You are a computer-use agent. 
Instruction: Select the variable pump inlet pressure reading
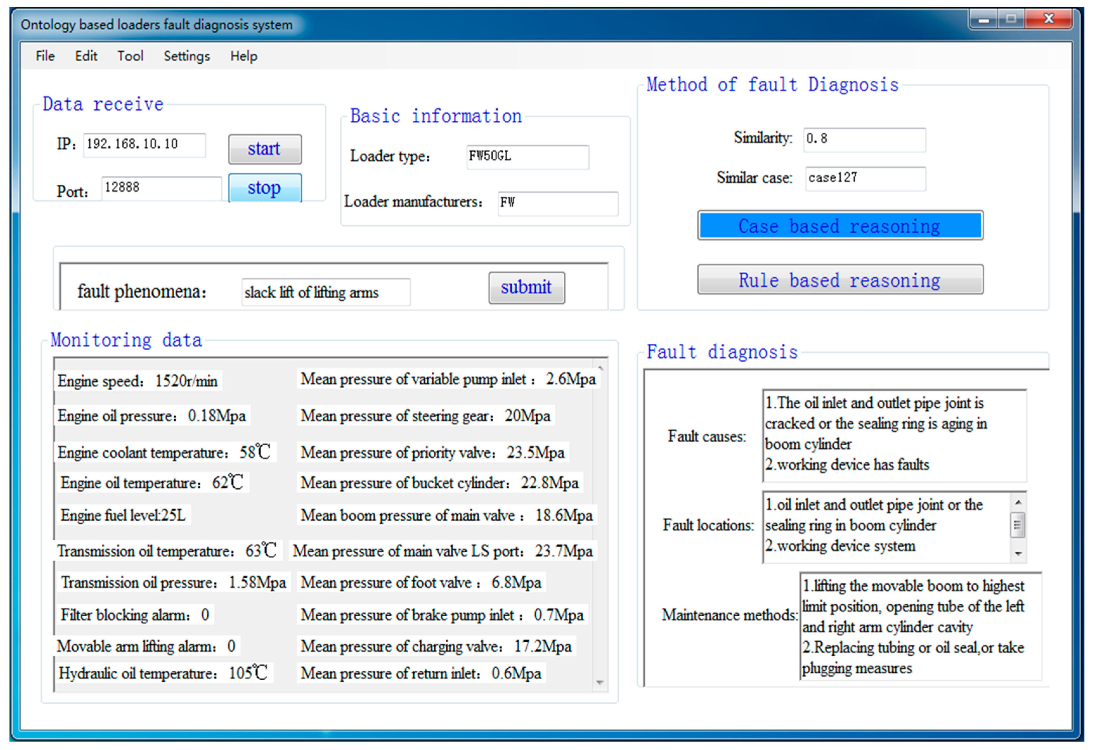[x=448, y=379]
